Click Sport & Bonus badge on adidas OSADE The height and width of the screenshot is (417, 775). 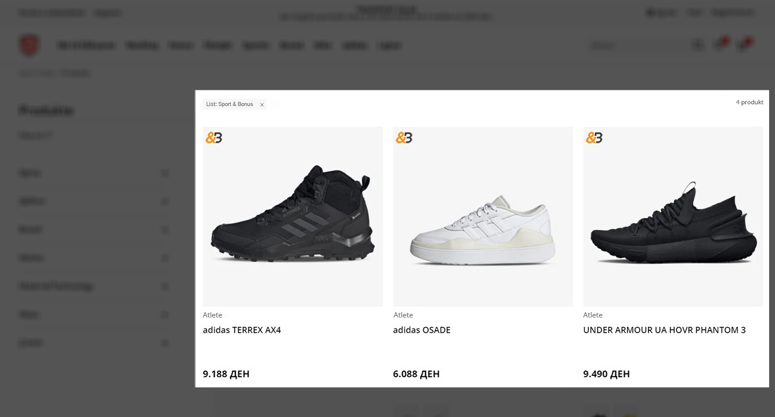(404, 138)
